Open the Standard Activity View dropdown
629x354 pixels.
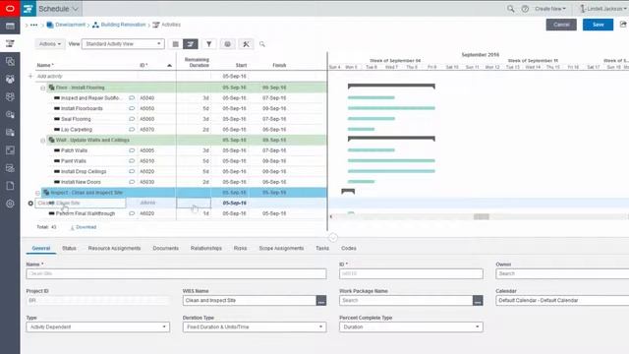pyautogui.click(x=123, y=43)
